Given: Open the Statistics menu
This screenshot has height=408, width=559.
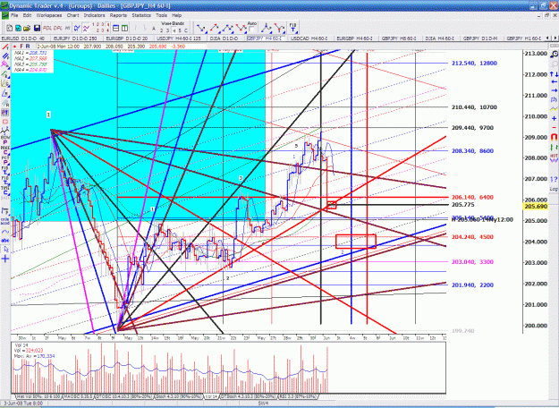Looking at the screenshot, I should pos(141,15).
